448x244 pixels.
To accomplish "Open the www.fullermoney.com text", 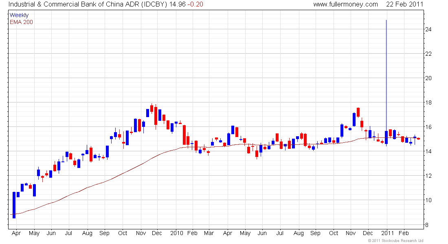I will click(x=345, y=4).
